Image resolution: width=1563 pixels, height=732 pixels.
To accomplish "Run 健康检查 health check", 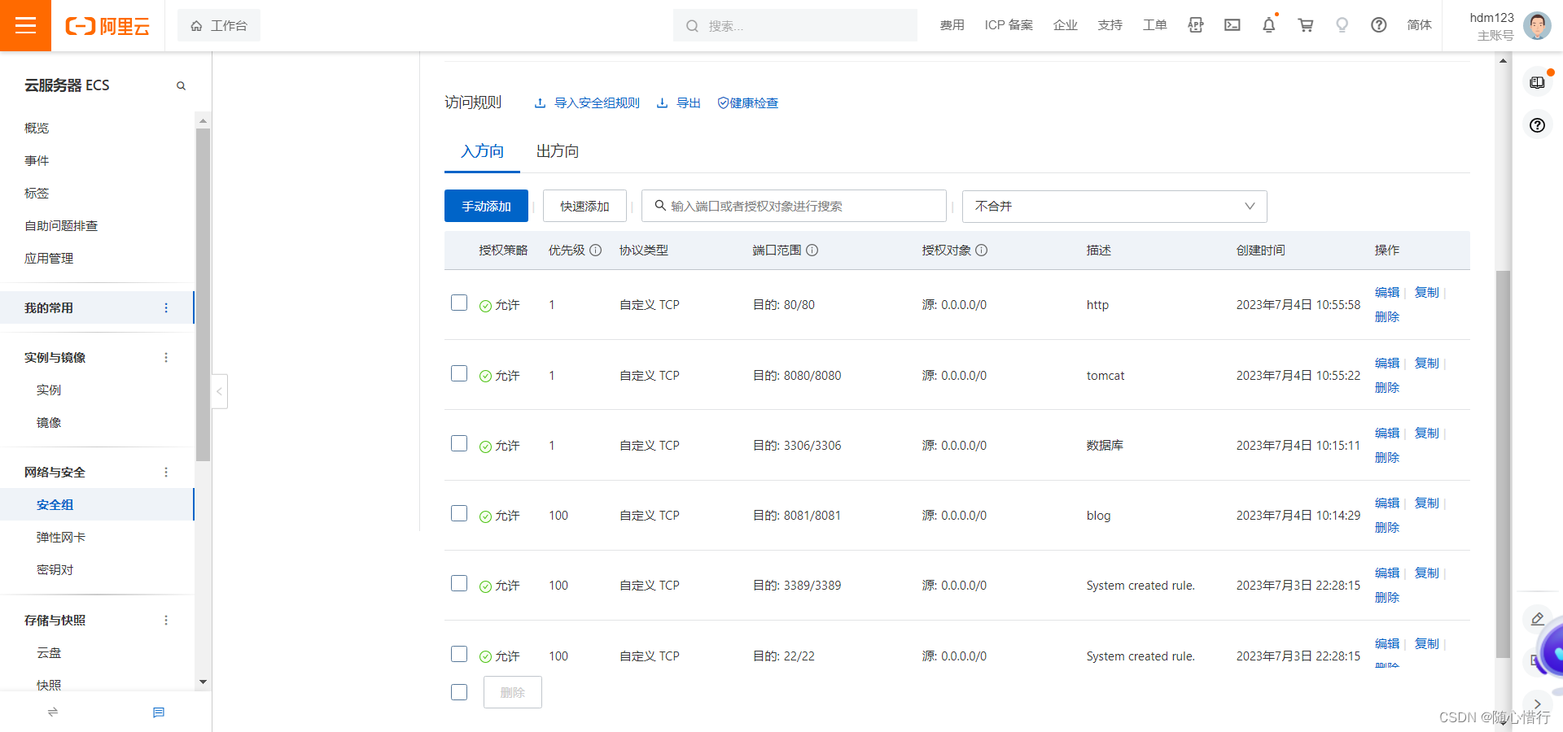I will pyautogui.click(x=747, y=103).
